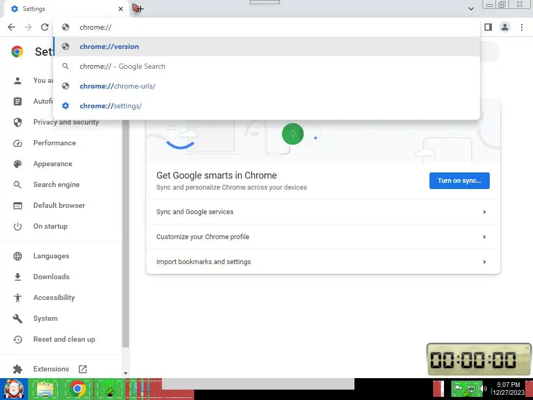Click the Languages globe icon
This screenshot has width=533, height=400.
pyautogui.click(x=17, y=256)
